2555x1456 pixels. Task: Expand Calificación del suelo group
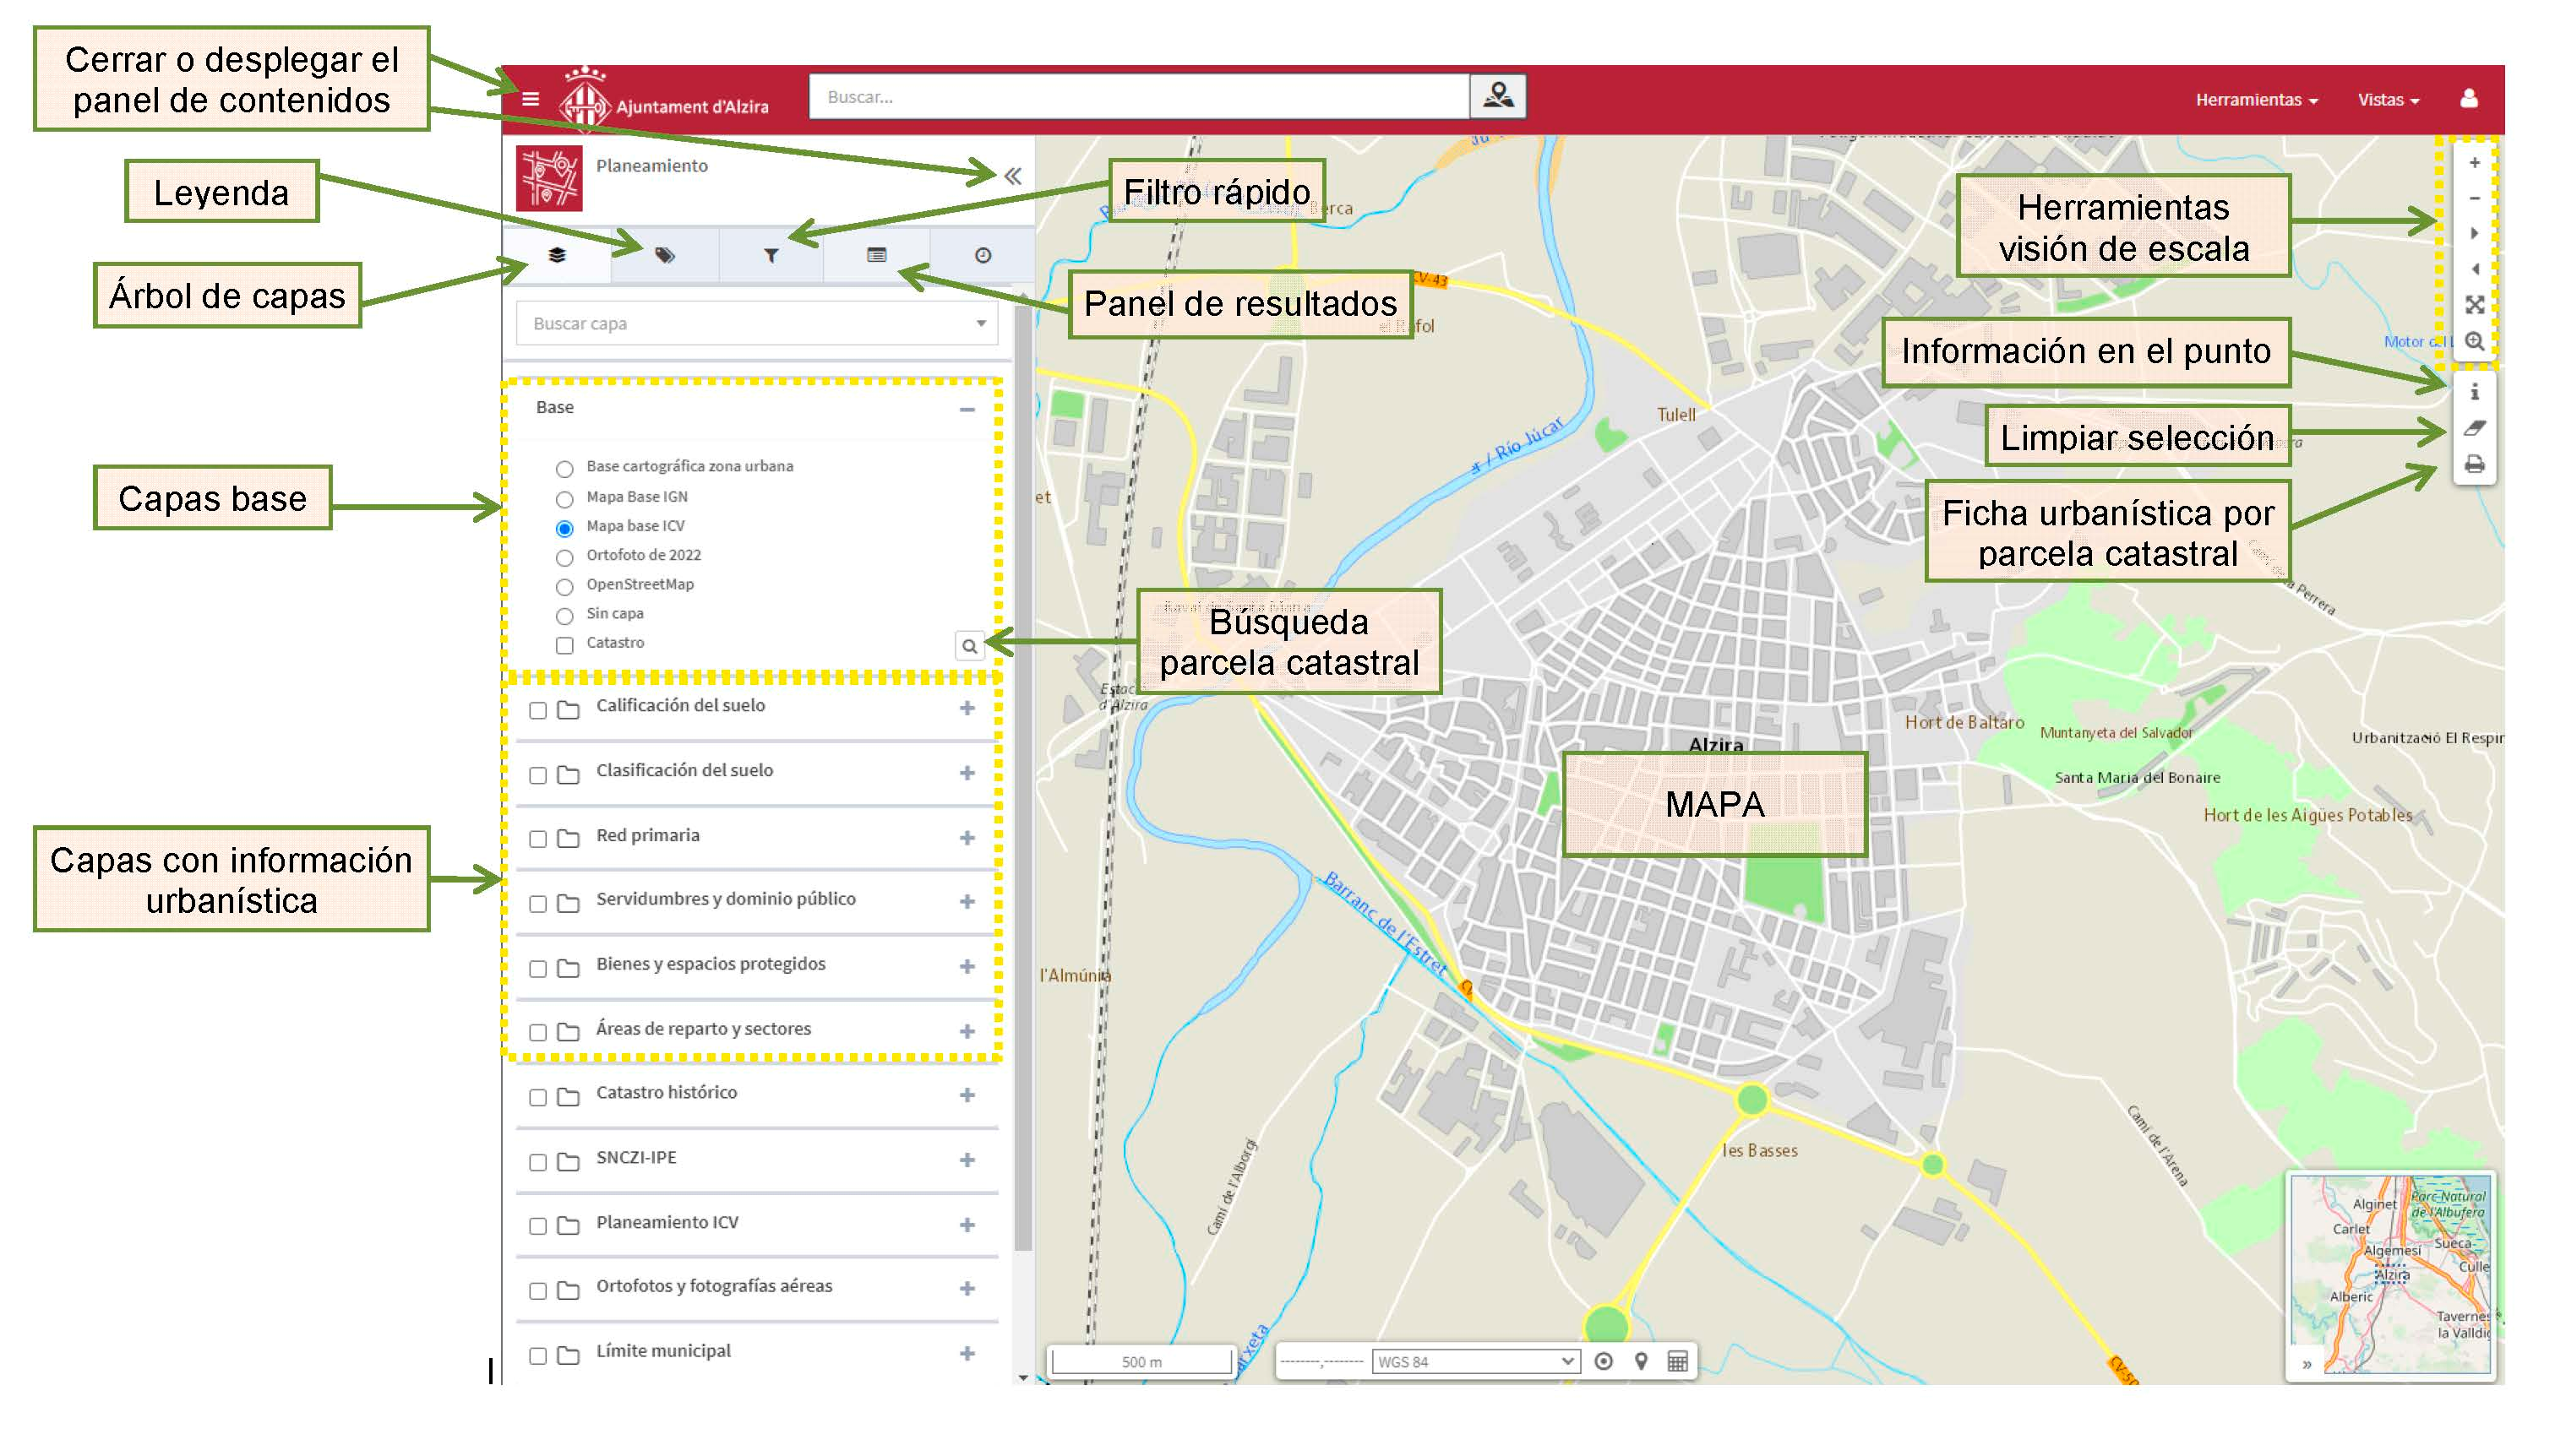[967, 708]
